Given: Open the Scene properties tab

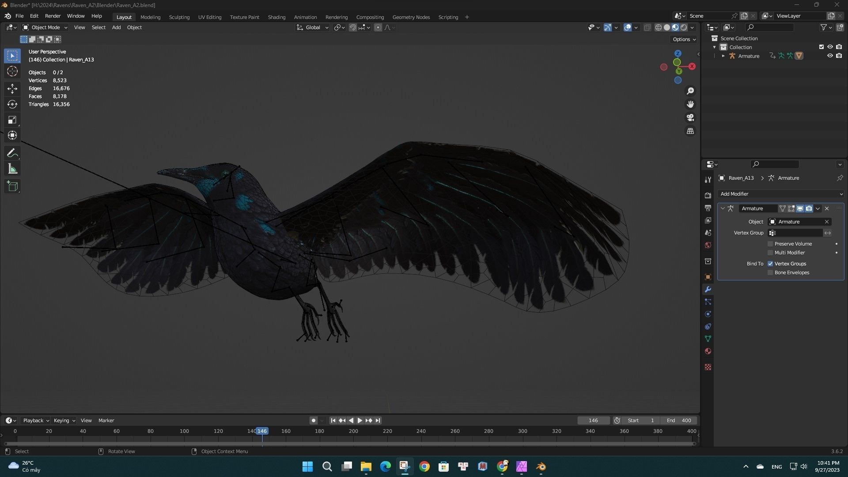Looking at the screenshot, I should (708, 232).
